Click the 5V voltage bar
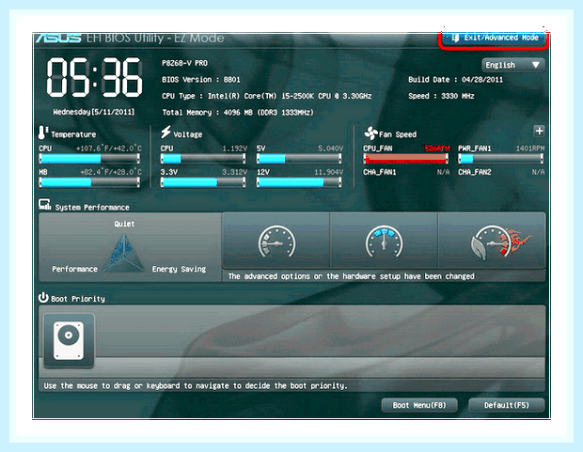Image resolution: width=583 pixels, height=452 pixels. click(299, 159)
